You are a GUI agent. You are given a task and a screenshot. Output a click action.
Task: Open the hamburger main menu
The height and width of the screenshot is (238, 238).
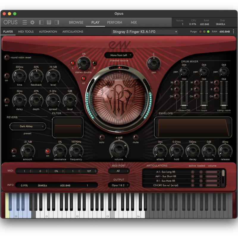[x=25, y=23]
